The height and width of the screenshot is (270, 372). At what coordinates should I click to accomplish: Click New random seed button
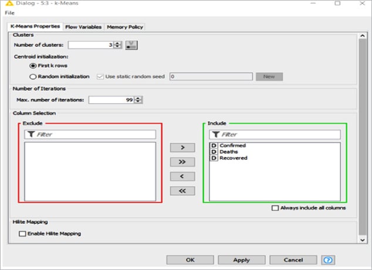click(x=269, y=77)
